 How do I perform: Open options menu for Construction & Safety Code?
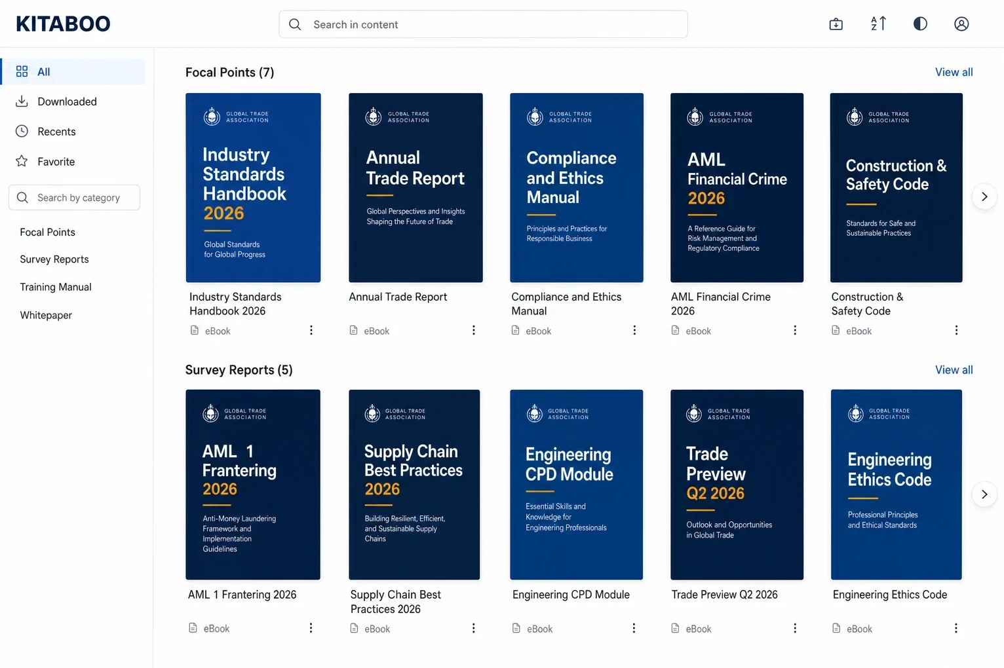point(956,331)
